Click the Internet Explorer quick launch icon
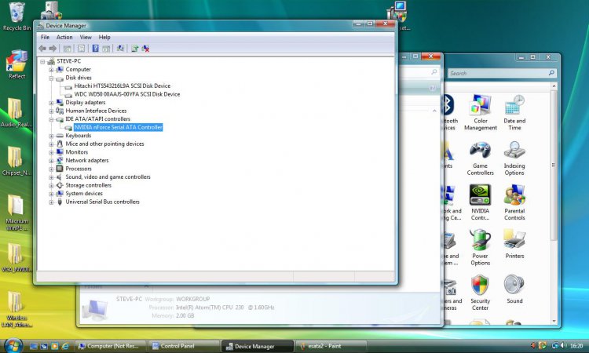 point(65,346)
